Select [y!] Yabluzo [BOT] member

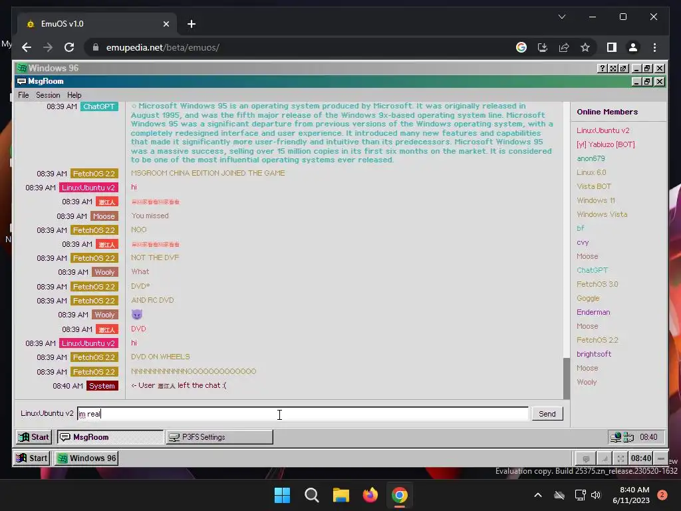point(605,144)
